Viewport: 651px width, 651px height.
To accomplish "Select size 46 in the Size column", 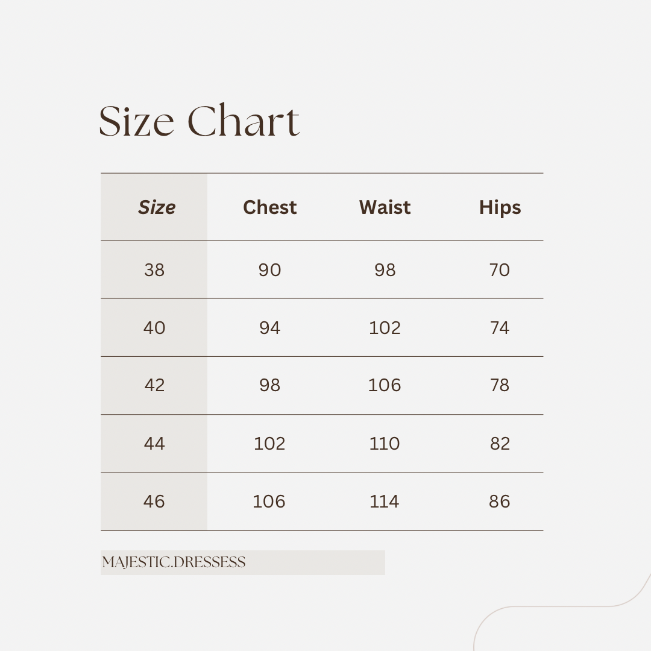I will click(x=154, y=502).
